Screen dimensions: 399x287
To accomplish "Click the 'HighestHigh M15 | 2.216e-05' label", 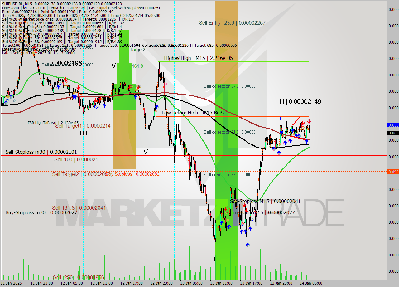I will pos(199,58).
